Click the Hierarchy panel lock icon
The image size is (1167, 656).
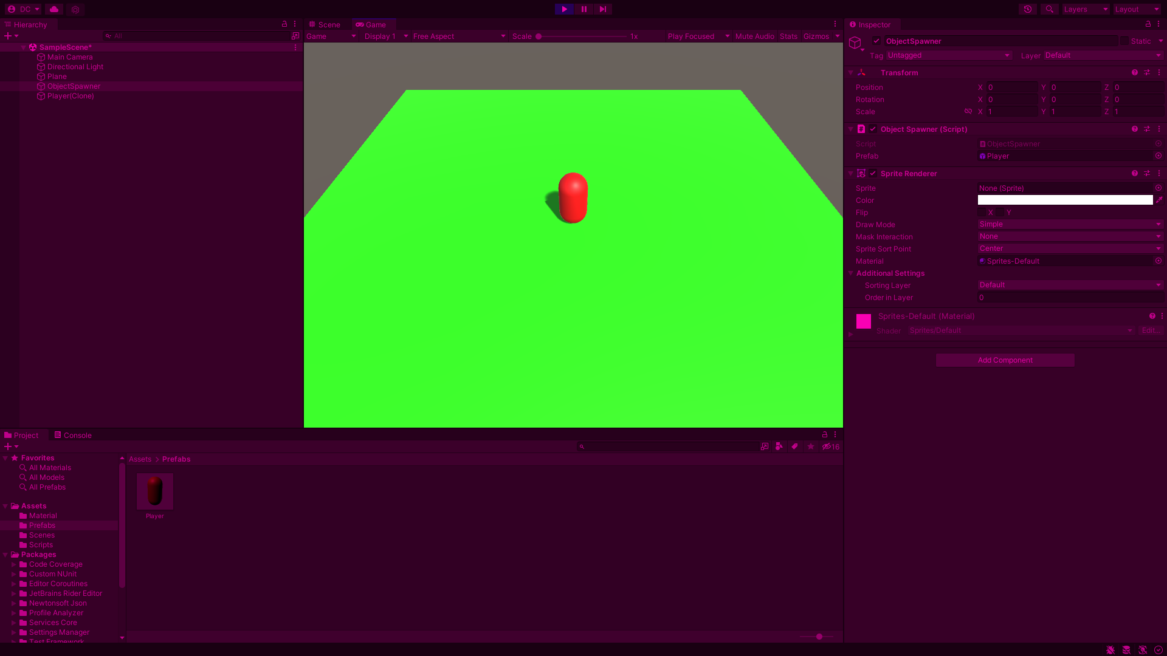(x=284, y=24)
